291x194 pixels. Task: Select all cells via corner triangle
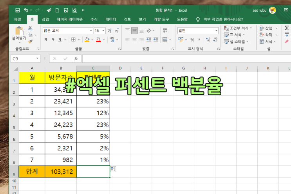coord(16,69)
